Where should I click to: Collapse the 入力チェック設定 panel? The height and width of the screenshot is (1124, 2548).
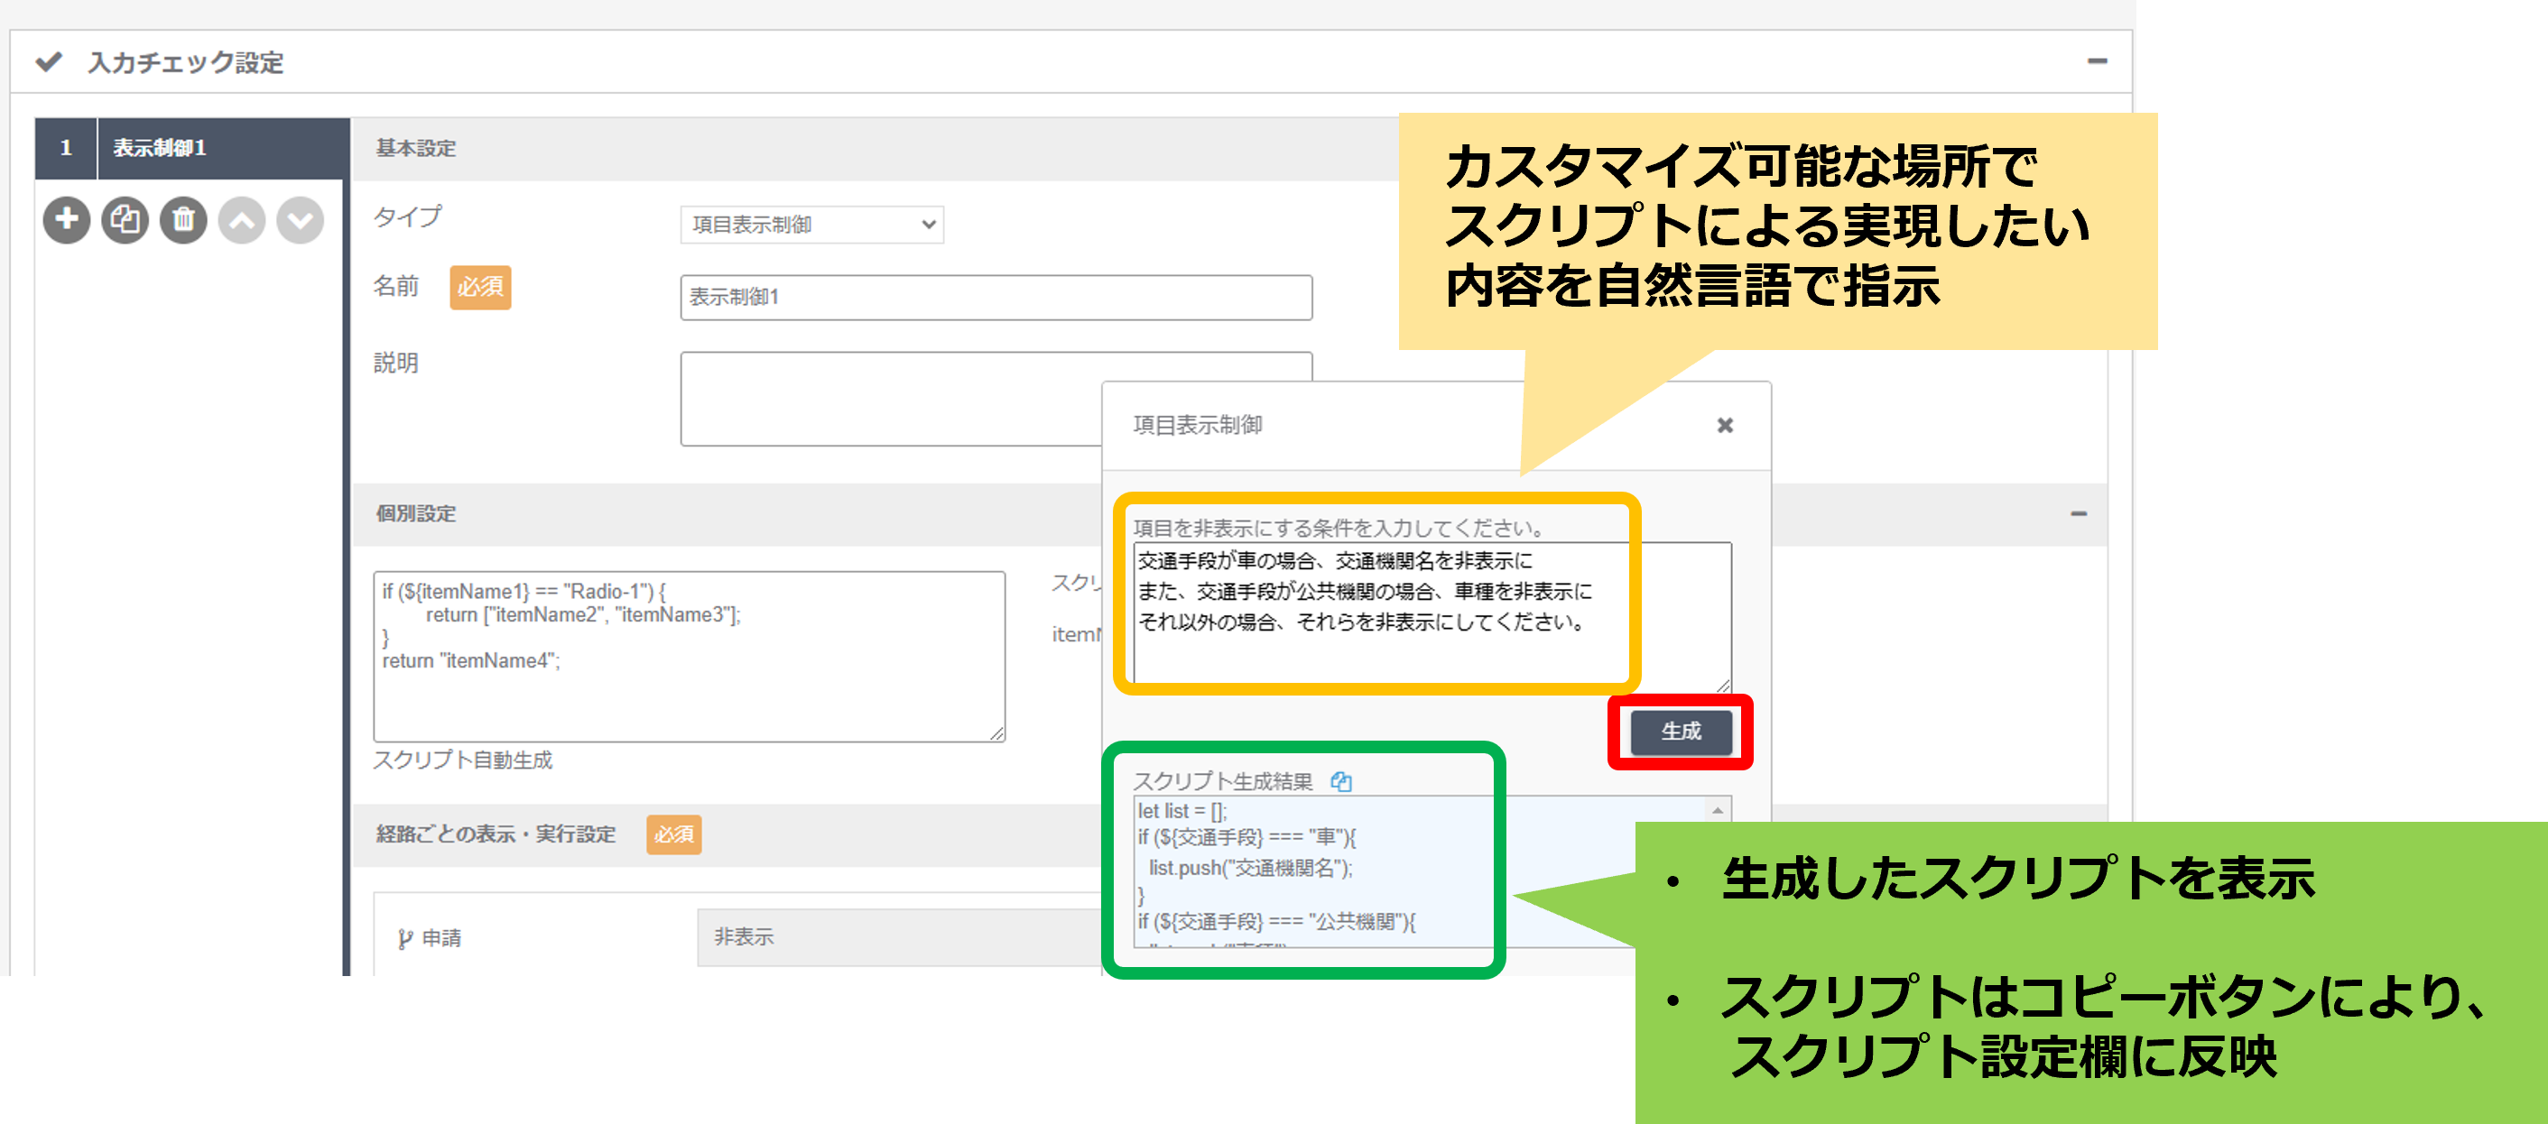point(2097,61)
